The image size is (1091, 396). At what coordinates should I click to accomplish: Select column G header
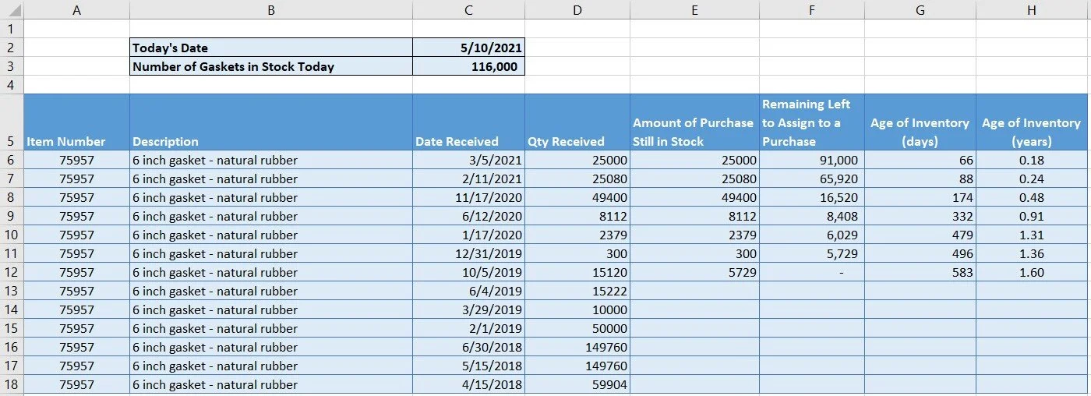tap(920, 9)
